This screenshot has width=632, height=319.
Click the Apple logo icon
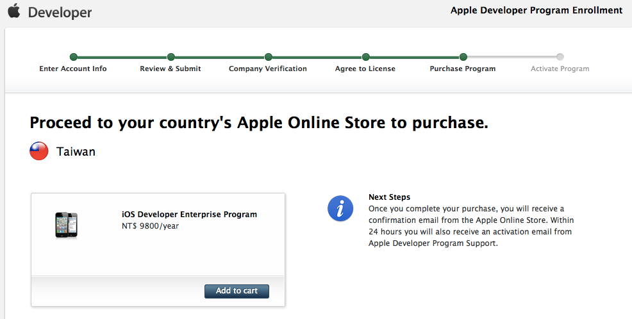13,11
